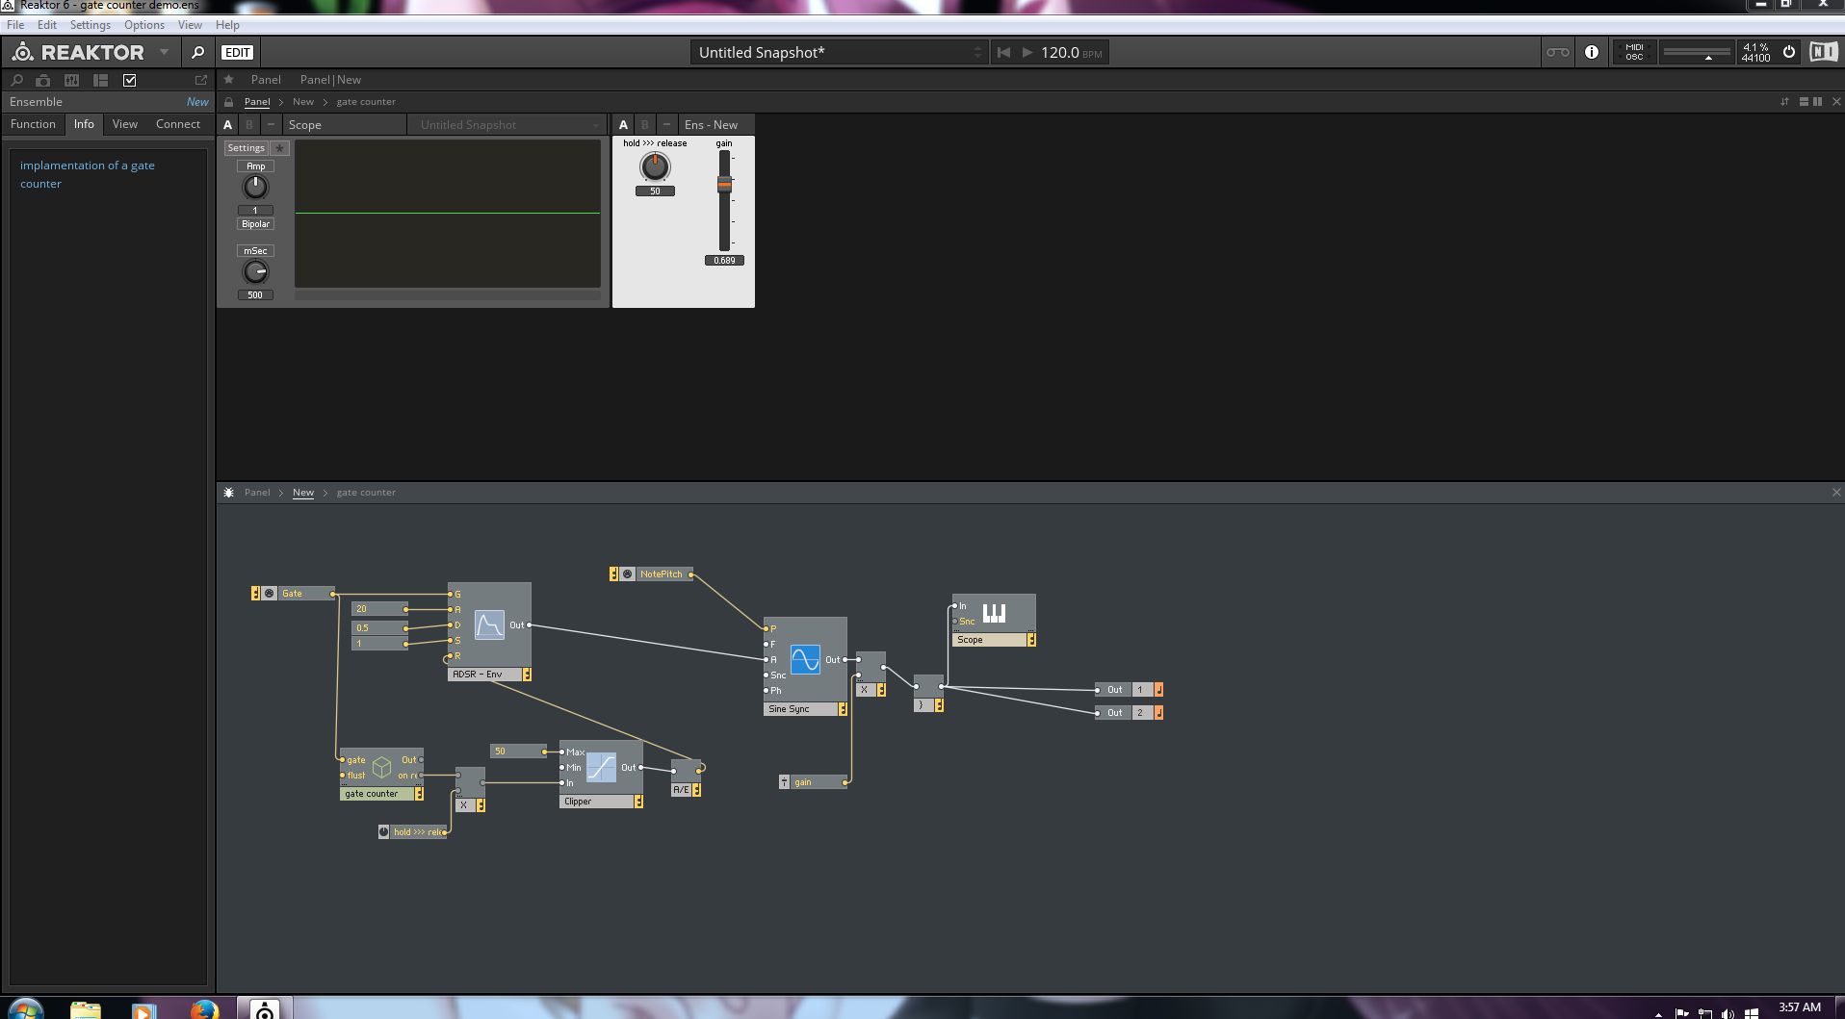Click New in structure breadcrumb
This screenshot has height=1019, width=1845.
pyautogui.click(x=303, y=493)
